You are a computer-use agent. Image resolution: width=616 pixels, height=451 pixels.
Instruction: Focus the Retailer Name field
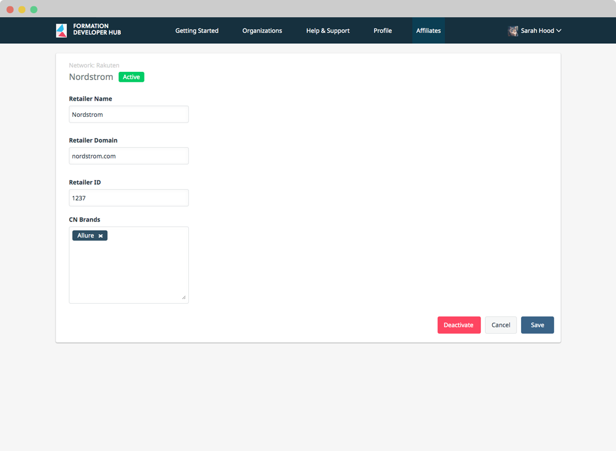click(129, 114)
